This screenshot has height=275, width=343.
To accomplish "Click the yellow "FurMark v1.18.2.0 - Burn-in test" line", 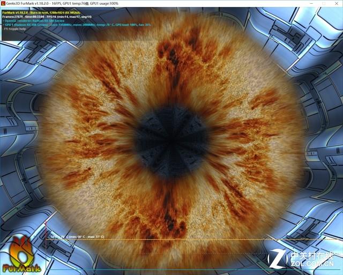I will [x=41, y=13].
